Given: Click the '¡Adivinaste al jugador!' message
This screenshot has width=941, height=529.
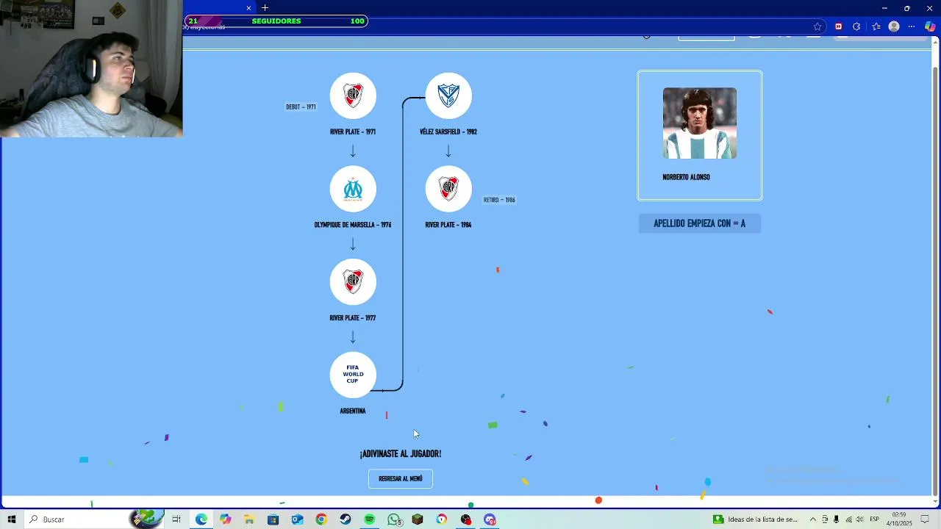Looking at the screenshot, I should (401, 454).
